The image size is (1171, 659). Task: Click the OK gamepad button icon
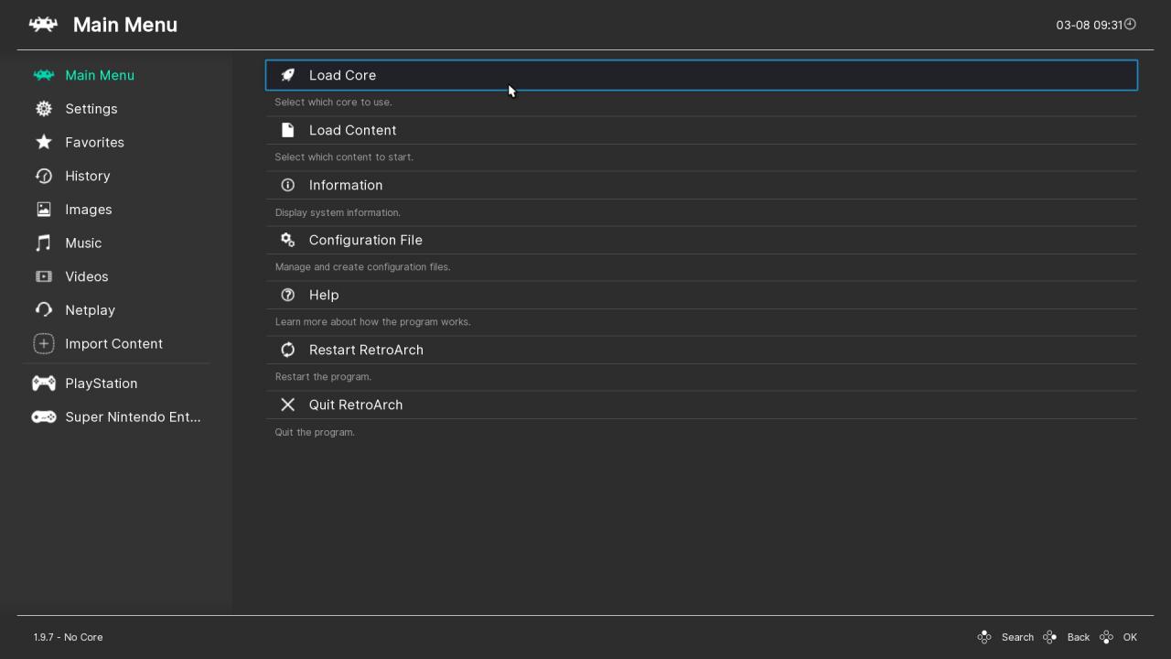pos(1106,637)
